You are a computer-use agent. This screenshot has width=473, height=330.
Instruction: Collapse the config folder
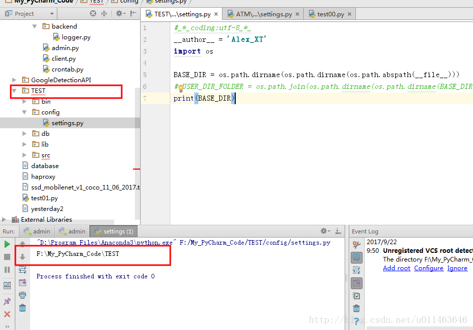25,112
